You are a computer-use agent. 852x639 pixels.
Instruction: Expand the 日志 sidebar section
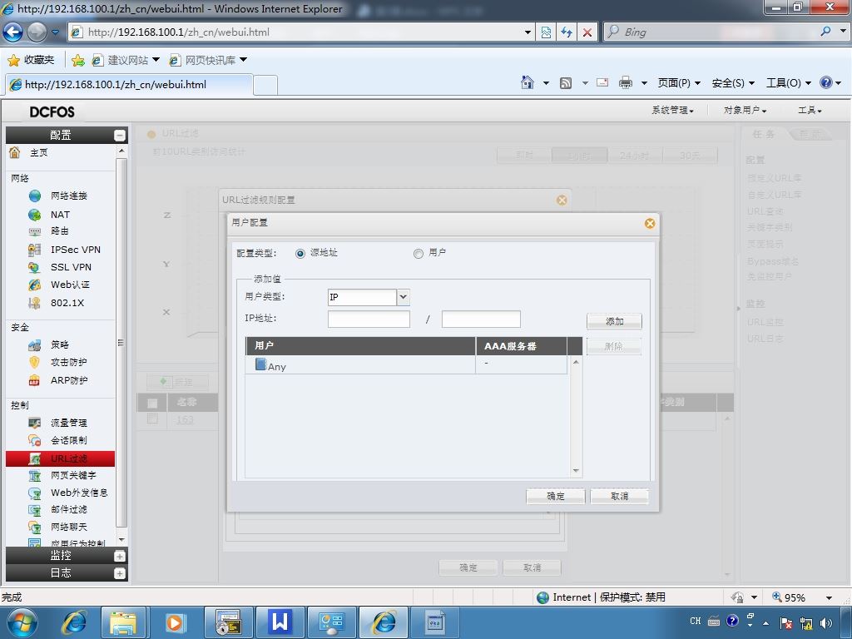coord(120,573)
